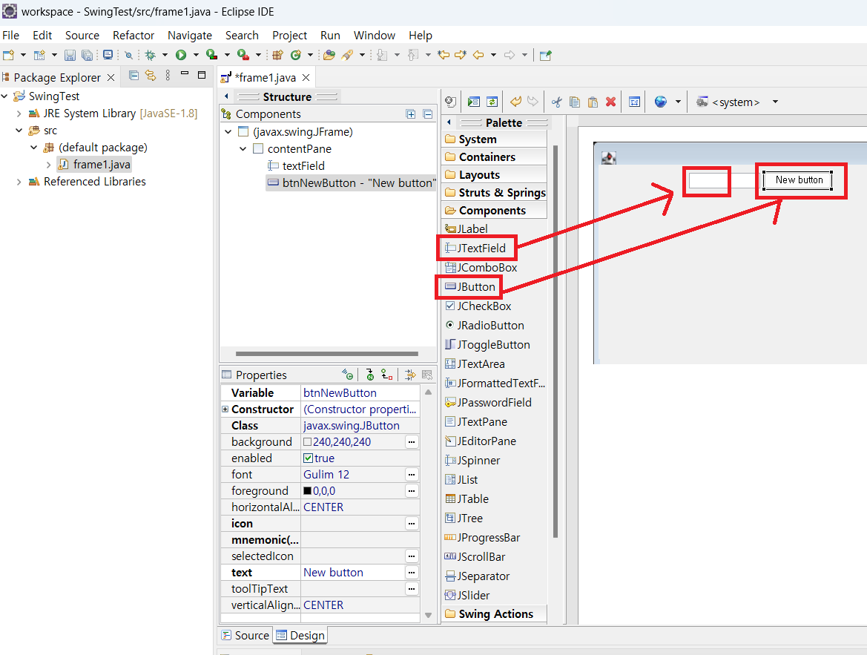Expand the Referenced Libraries node
The width and height of the screenshot is (867, 655).
(19, 182)
